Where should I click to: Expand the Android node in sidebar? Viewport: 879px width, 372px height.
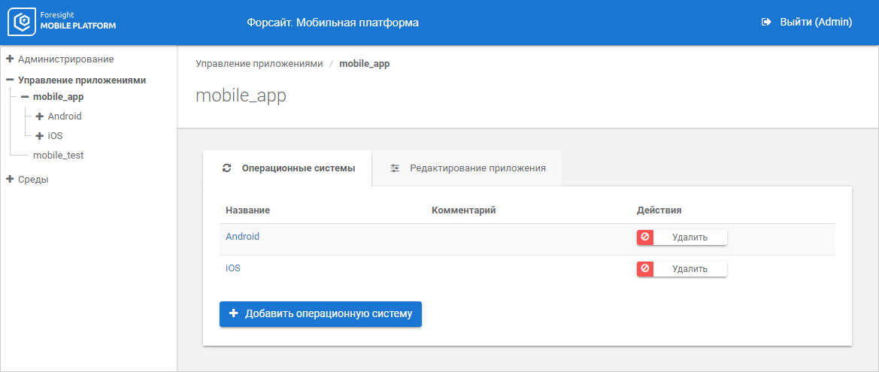pos(40,116)
